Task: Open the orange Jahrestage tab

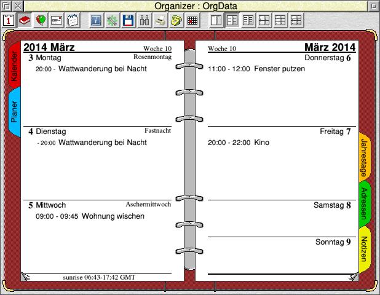Action: pyautogui.click(x=364, y=157)
